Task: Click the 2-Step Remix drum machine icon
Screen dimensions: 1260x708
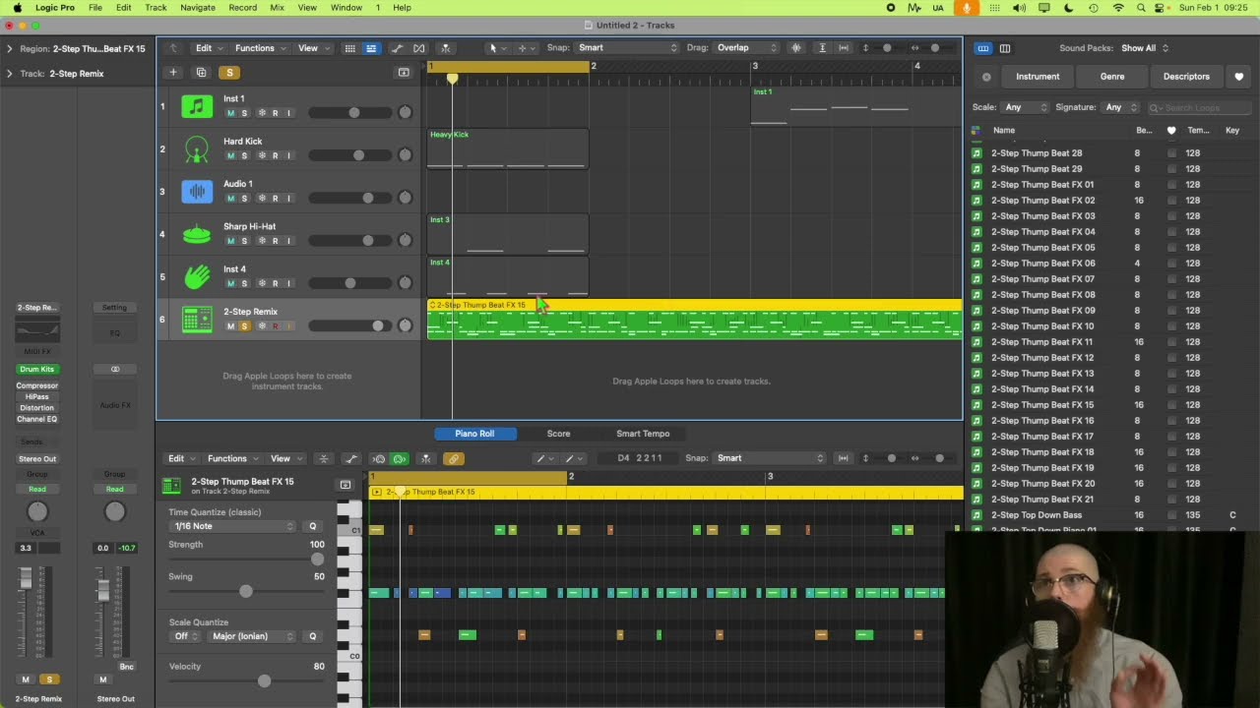Action: (x=197, y=320)
